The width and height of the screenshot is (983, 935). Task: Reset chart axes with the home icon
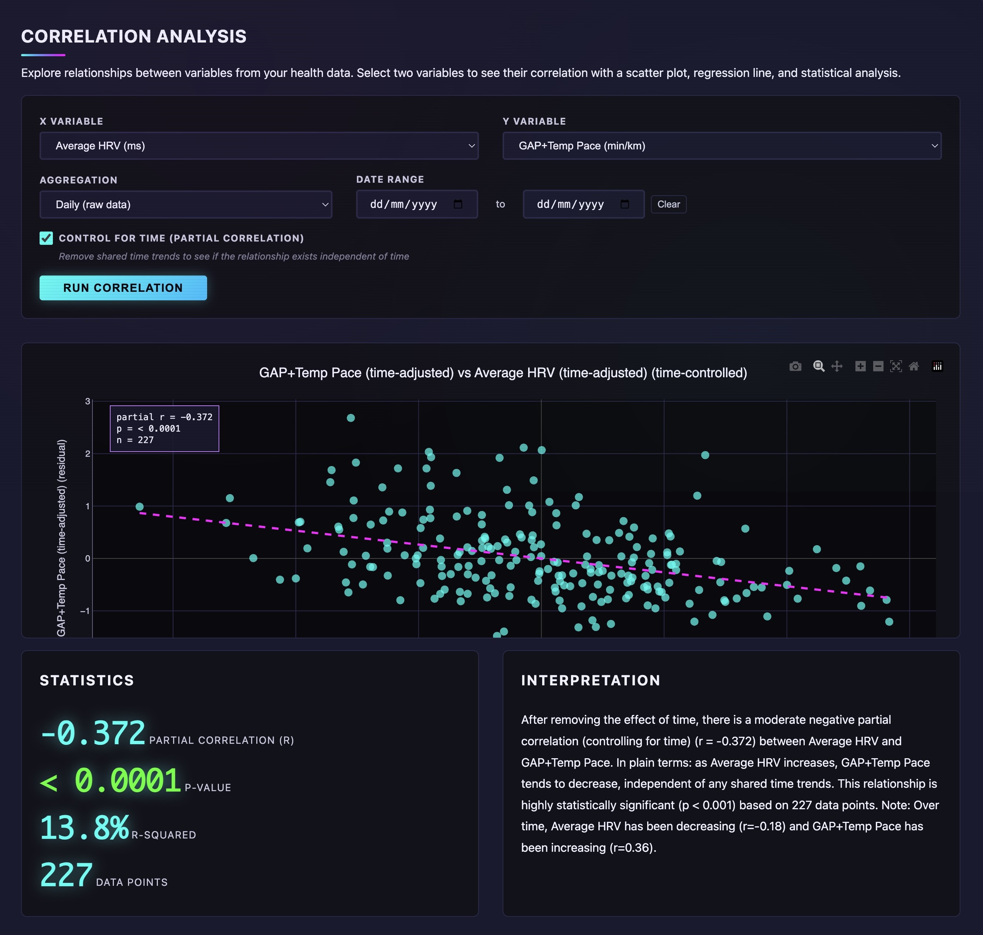point(914,366)
